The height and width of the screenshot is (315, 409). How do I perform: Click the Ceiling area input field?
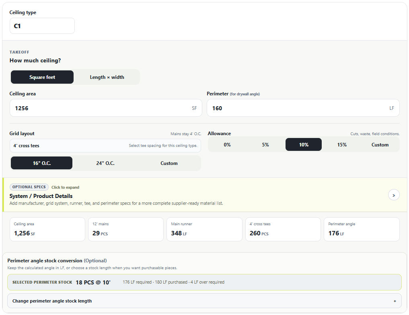(x=106, y=108)
